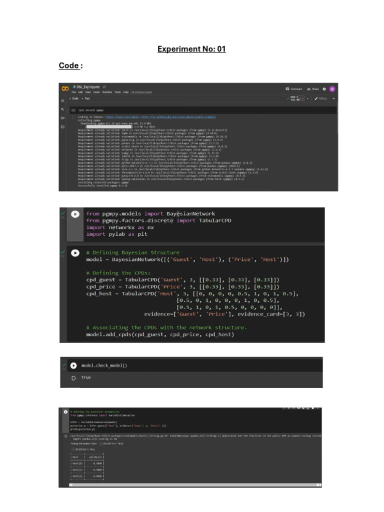Open Colab settings gear icon
384x512 pixels.
point(324,89)
